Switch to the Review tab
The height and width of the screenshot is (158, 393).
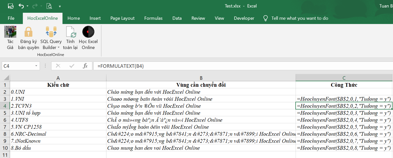coord(198,18)
